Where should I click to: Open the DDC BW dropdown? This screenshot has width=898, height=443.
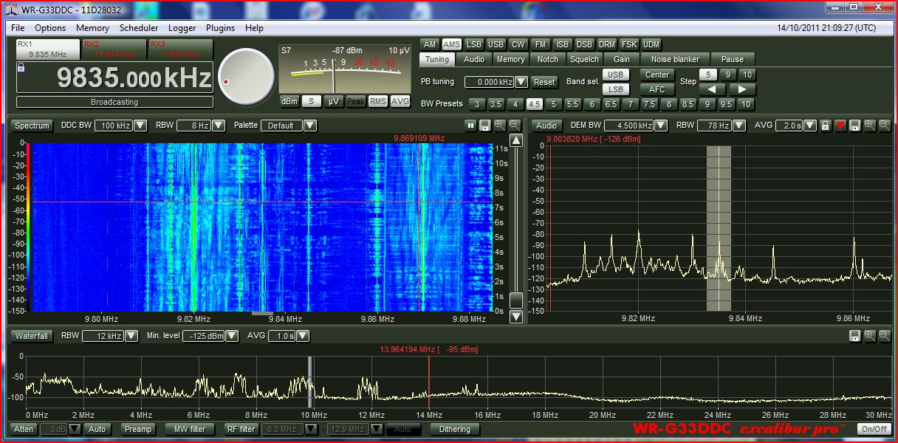tap(140, 126)
